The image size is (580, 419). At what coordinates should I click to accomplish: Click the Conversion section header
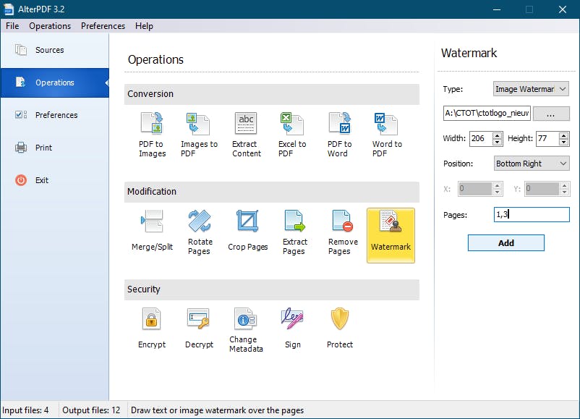[271, 94]
